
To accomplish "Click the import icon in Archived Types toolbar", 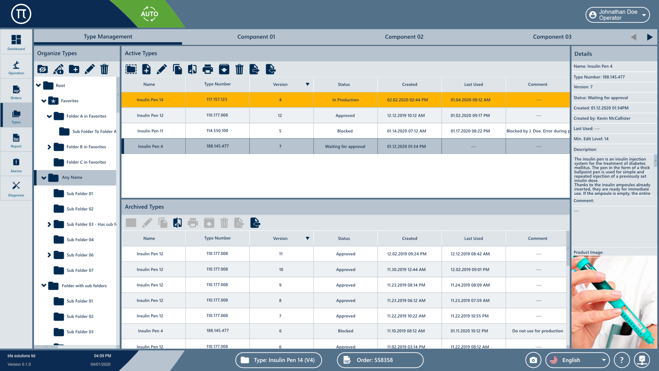I will click(255, 223).
